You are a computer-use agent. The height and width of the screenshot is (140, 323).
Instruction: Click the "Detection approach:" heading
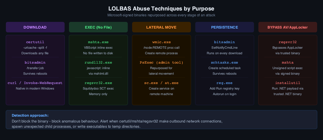click(30, 116)
